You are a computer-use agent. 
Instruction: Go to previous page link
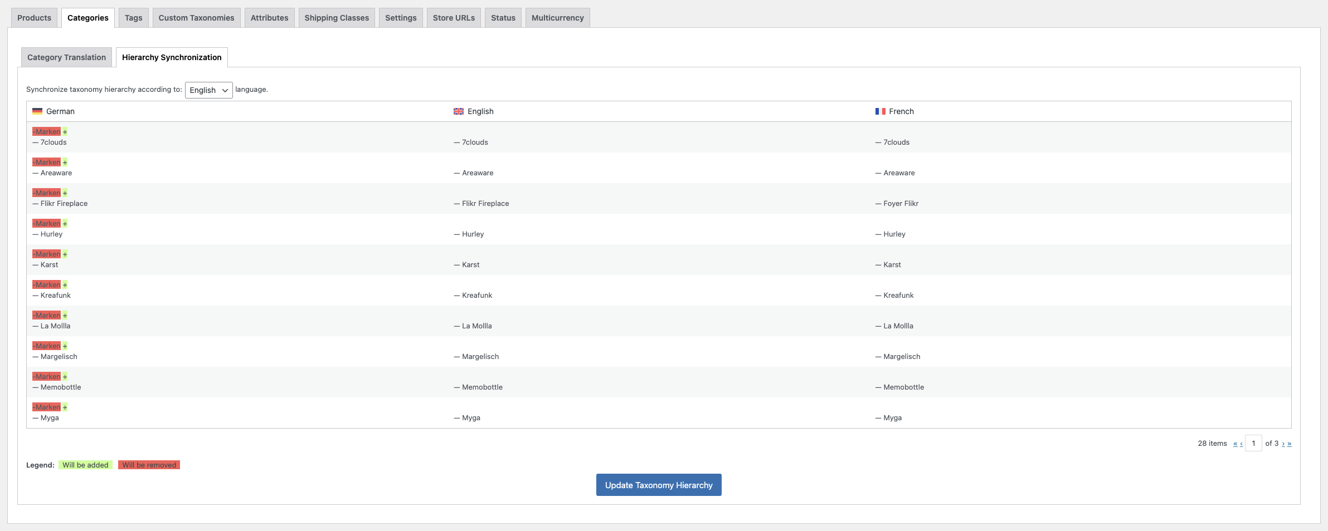[x=1241, y=444]
